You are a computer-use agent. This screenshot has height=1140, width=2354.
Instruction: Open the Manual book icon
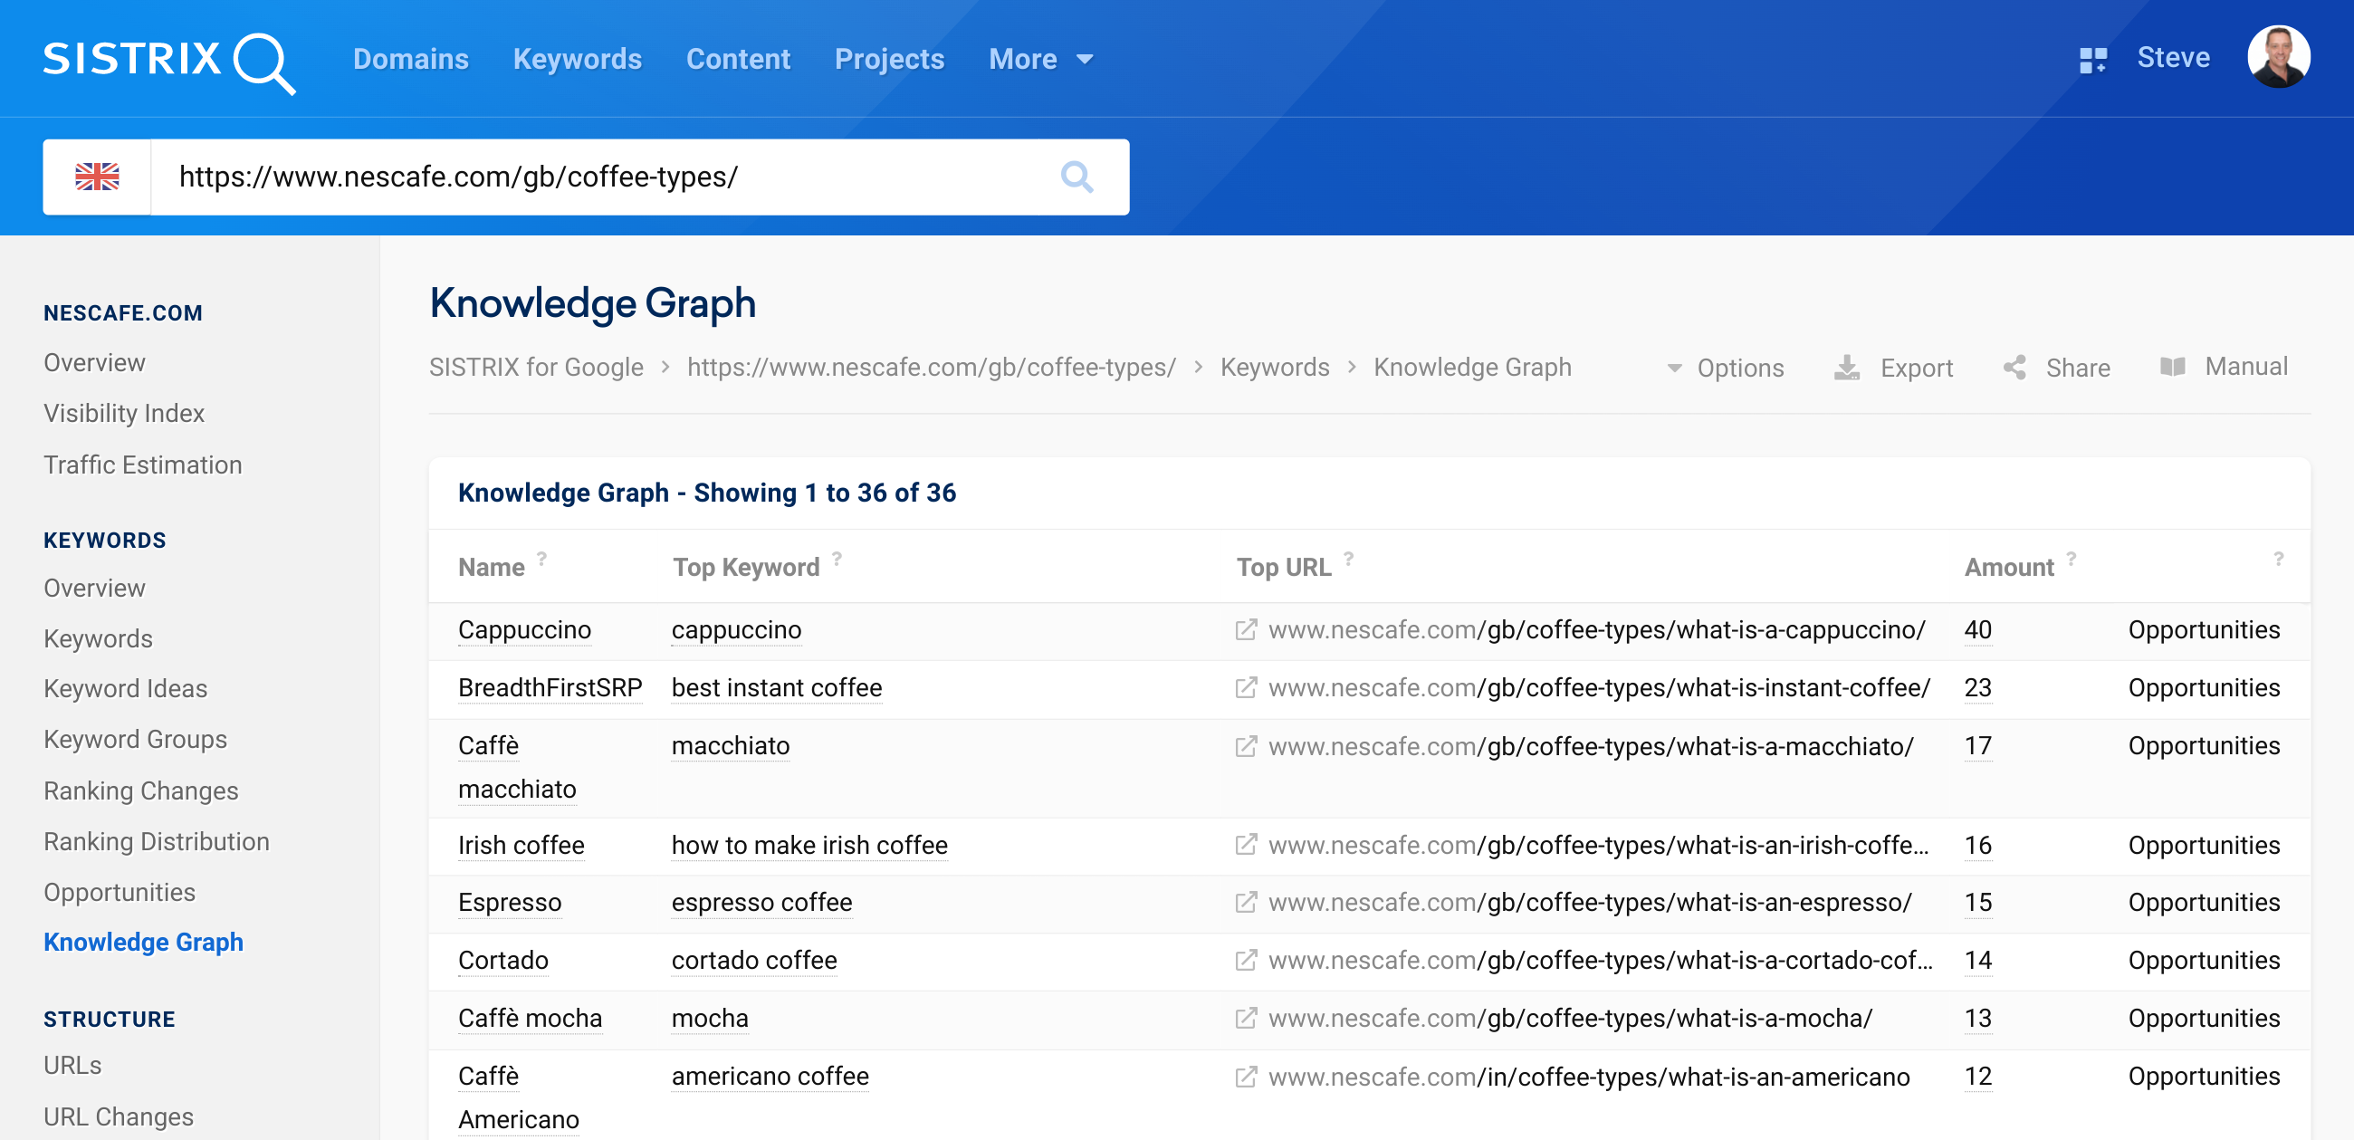click(x=2172, y=368)
